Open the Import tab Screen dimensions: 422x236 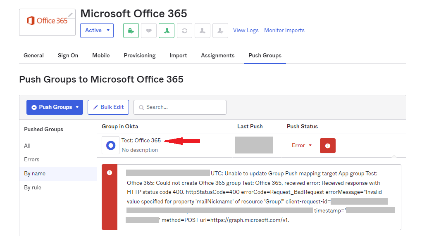pos(178,55)
